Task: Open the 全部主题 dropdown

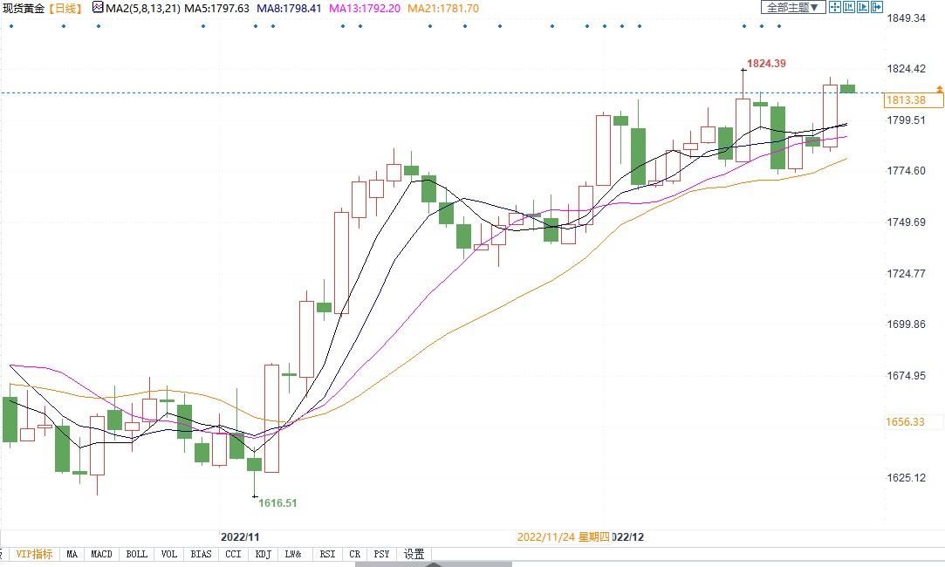Action: pos(792,7)
